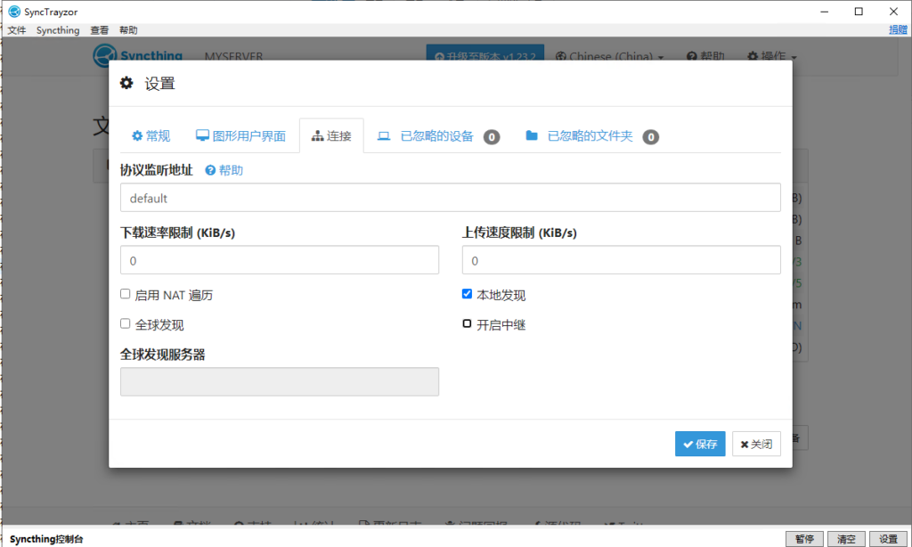The width and height of the screenshot is (912, 547).
Task: Click the gear icon in 设置 dialog title
Action: [126, 83]
